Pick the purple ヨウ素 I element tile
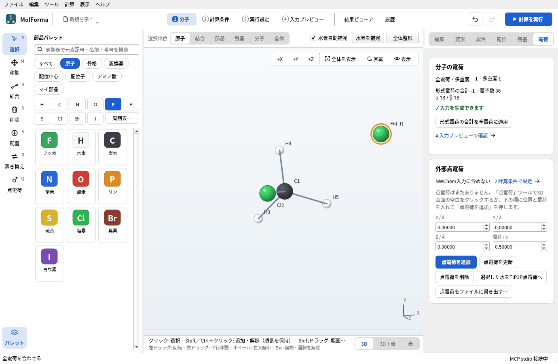558x364 pixels. (x=49, y=263)
